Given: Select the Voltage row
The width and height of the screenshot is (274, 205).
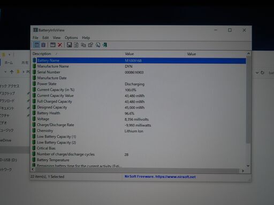Looking at the screenshot, I should (139, 119).
